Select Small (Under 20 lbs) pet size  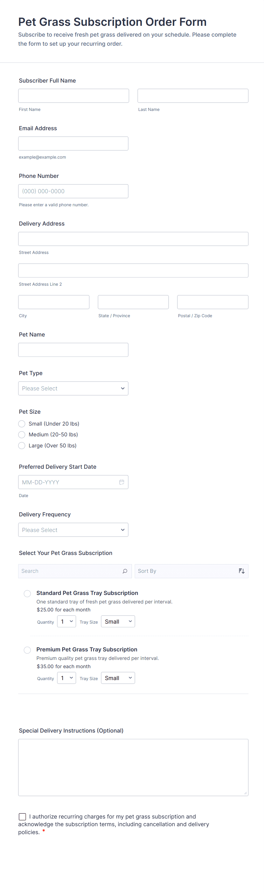[x=22, y=424]
